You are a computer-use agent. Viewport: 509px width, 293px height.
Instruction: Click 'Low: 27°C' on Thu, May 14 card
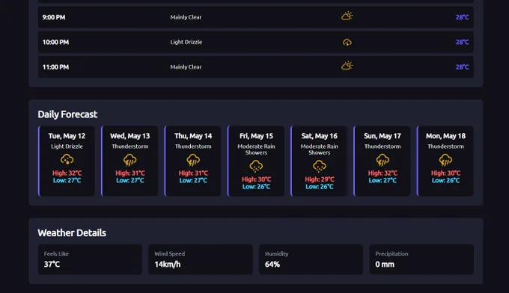click(193, 181)
